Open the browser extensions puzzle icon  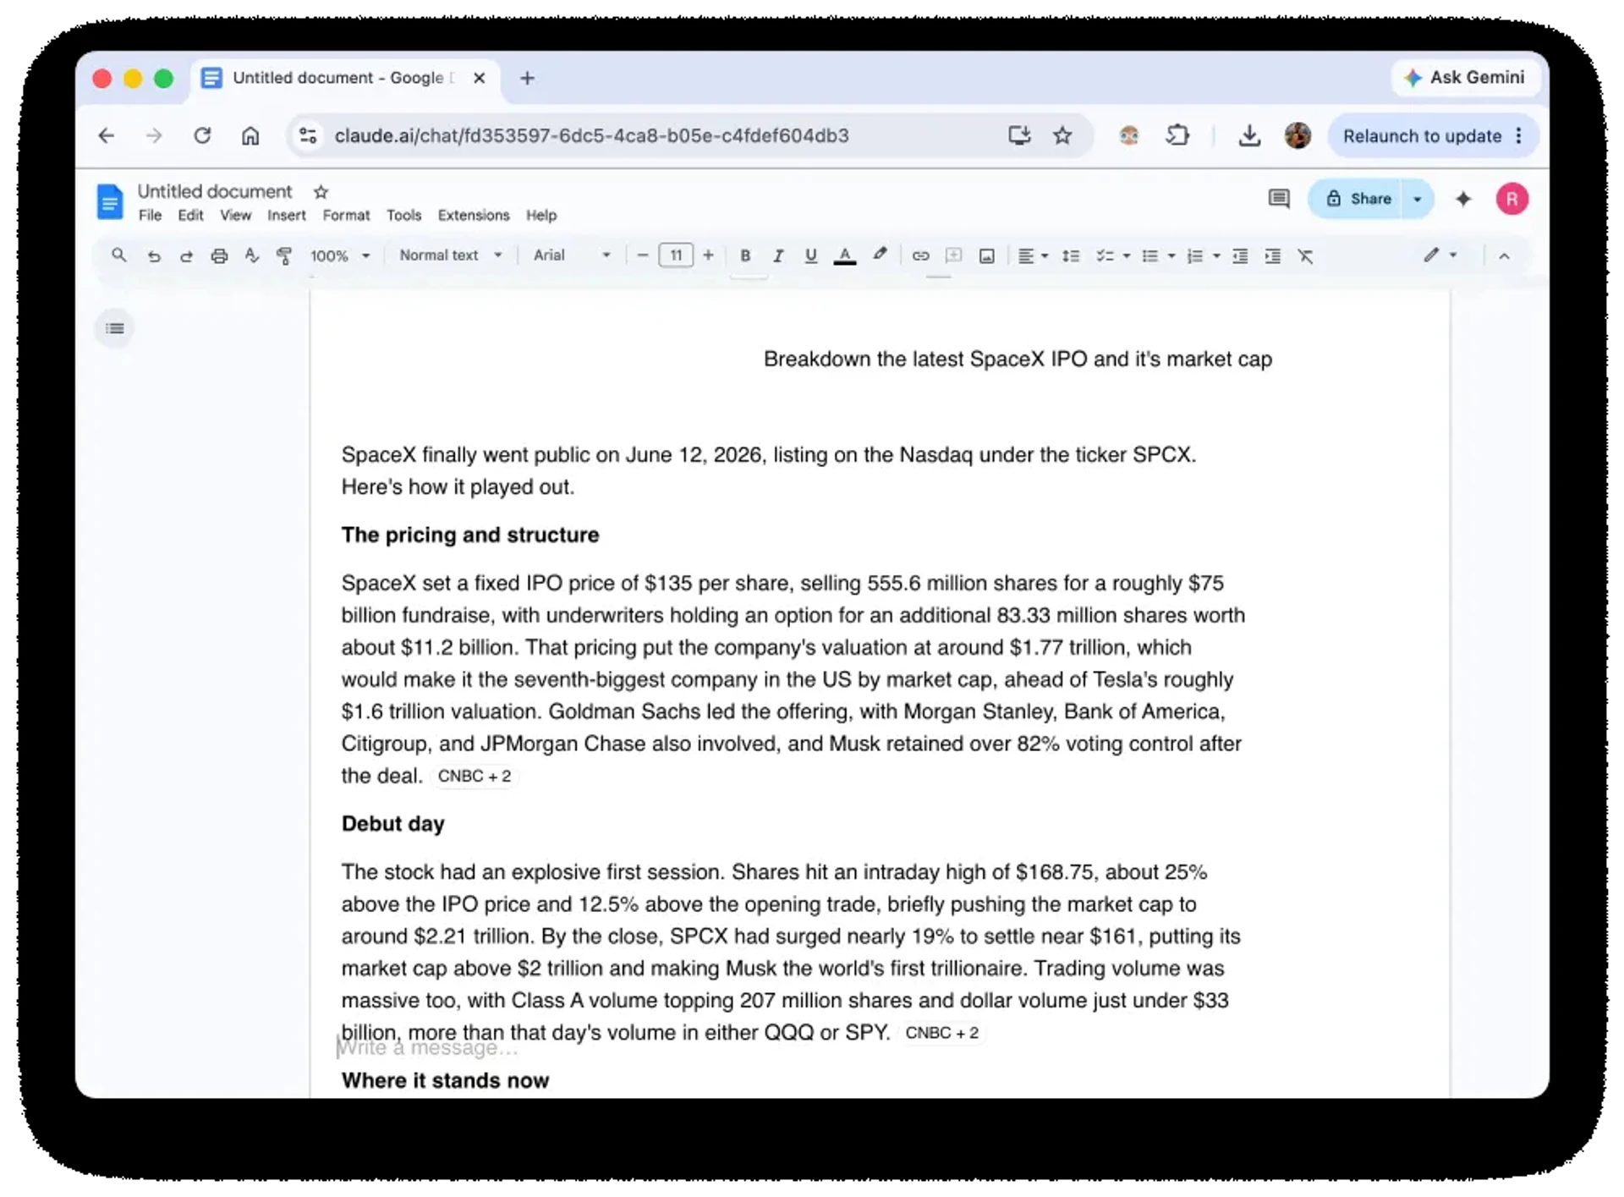point(1177,135)
